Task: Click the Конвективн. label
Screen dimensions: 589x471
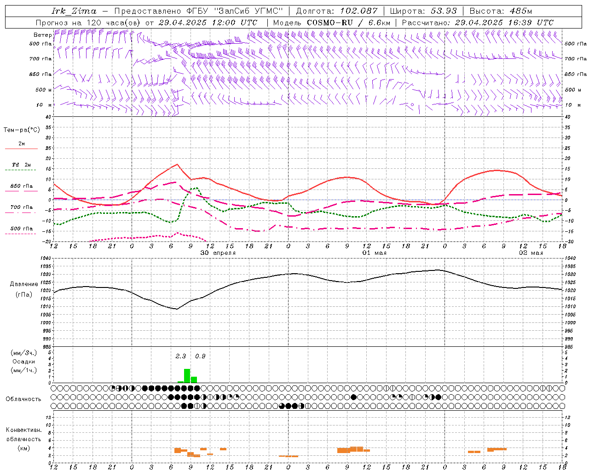Action: click(23, 430)
